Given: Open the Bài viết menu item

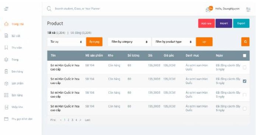Looking at the screenshot, I should click(16, 36).
